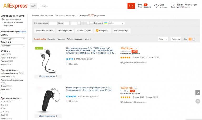202x120 pixels.
Task: Switch to list view layout
Action: (190, 39)
